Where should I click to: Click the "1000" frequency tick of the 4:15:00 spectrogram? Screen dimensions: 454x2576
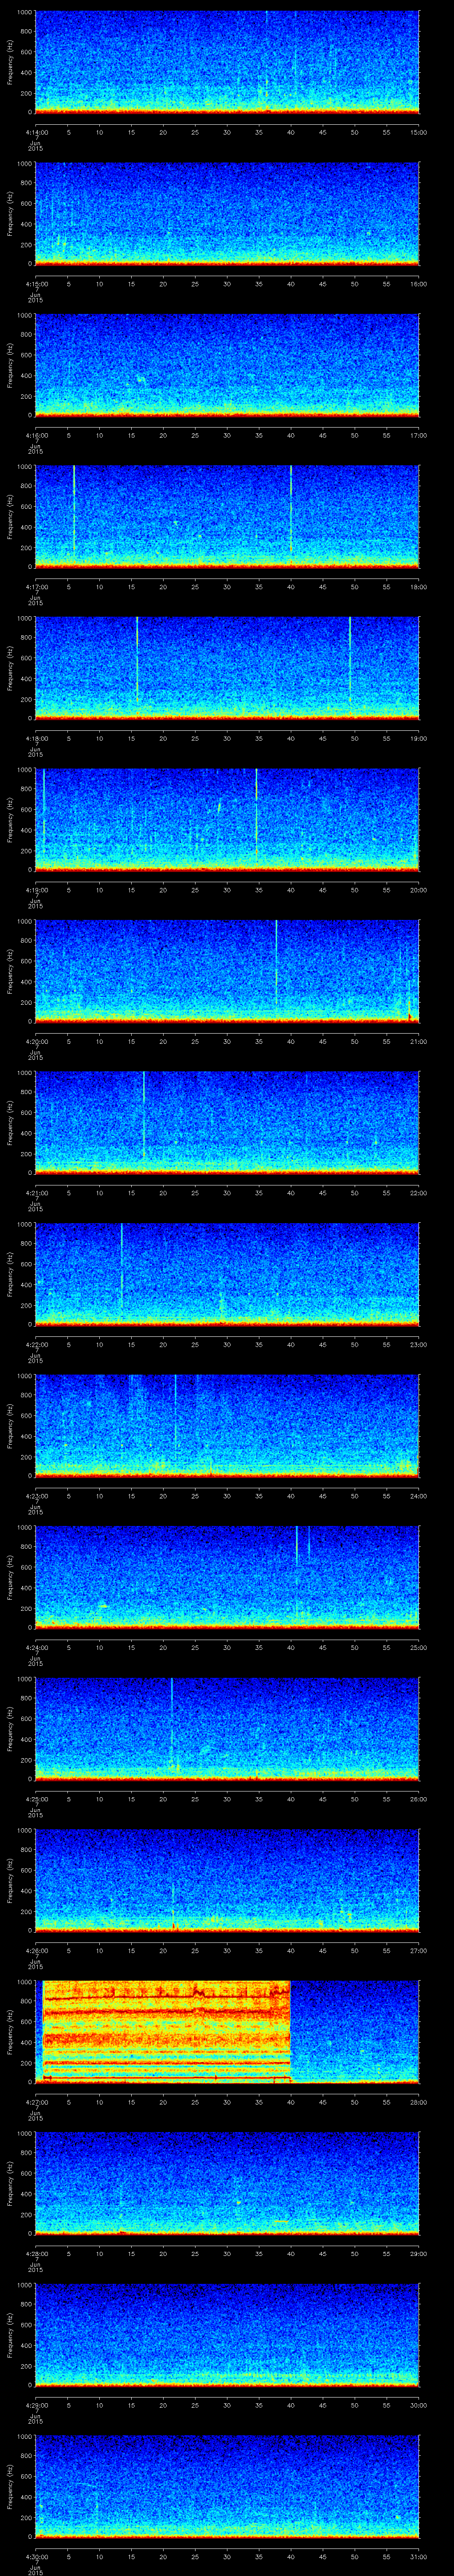(x=25, y=164)
